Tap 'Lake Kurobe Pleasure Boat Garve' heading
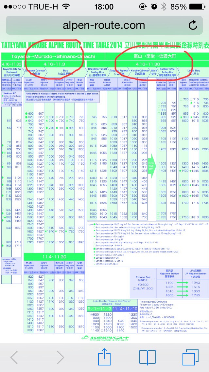This screenshot has width=209, height=372. click(112, 301)
